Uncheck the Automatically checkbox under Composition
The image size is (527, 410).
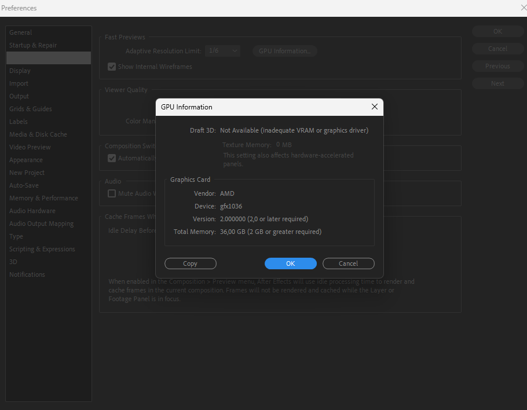tap(111, 158)
